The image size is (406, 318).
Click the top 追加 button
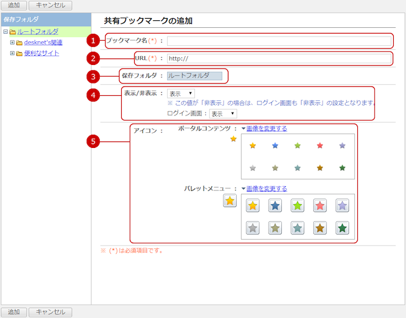point(13,5)
